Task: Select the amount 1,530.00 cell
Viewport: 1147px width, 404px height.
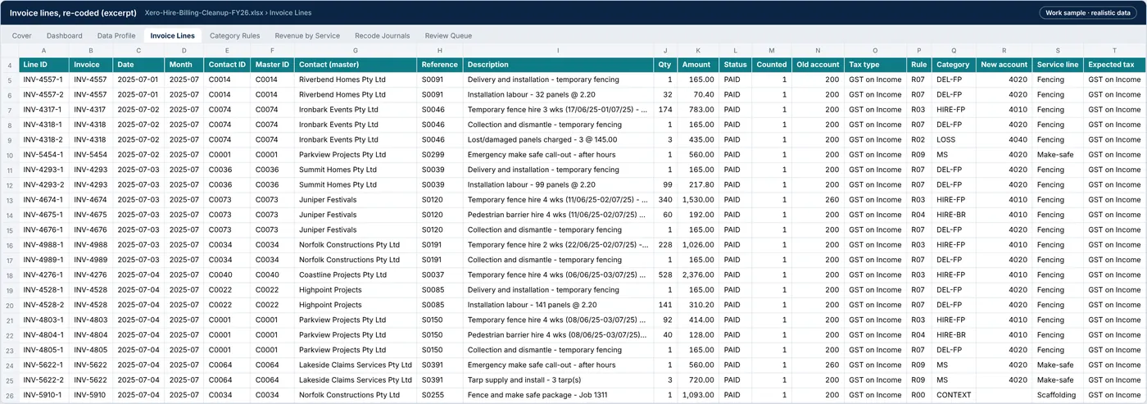Action: coord(697,200)
